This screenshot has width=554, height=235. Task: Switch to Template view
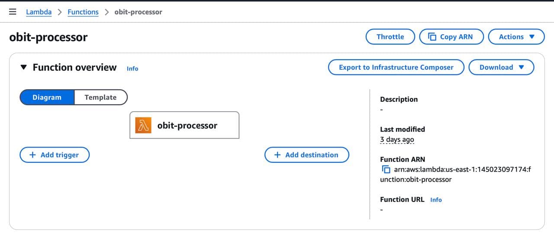point(100,97)
